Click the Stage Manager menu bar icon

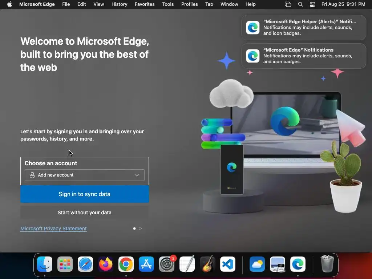[x=288, y=4]
